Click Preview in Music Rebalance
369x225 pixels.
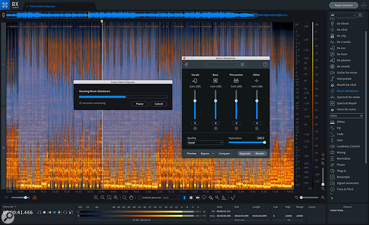click(192, 153)
